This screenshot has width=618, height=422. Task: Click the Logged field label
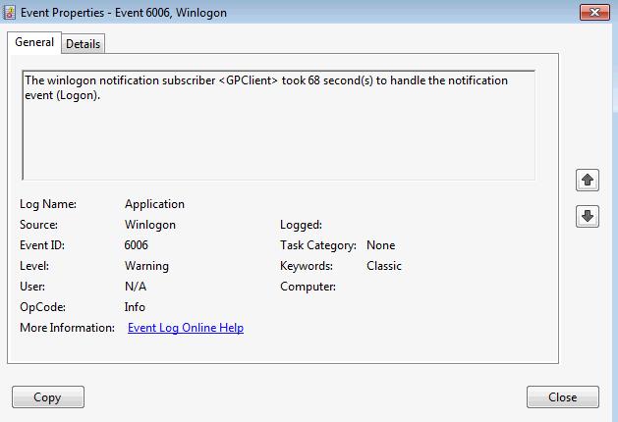pyautogui.click(x=301, y=225)
